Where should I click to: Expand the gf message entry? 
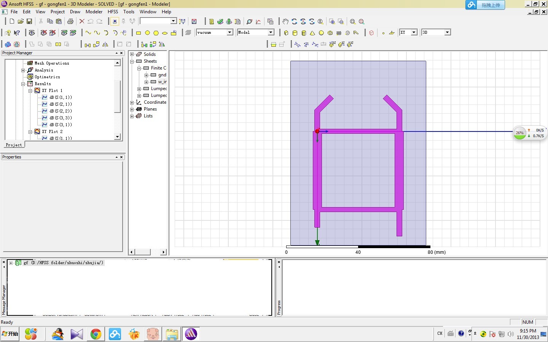click(11, 263)
